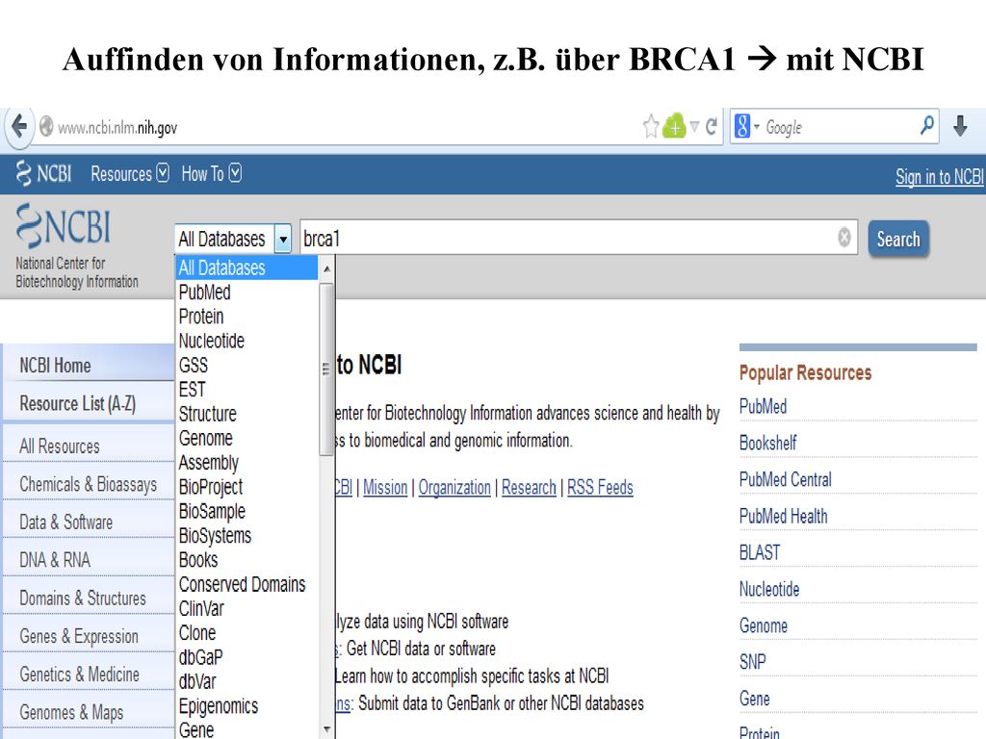Open PubMed Central under Popular Resources
986x739 pixels.
[785, 479]
